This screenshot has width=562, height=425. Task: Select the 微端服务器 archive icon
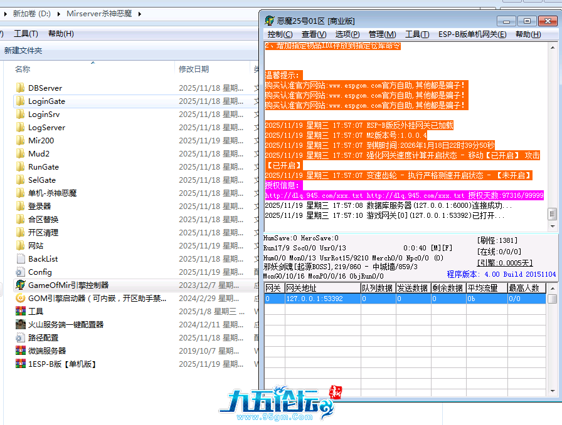(21, 351)
